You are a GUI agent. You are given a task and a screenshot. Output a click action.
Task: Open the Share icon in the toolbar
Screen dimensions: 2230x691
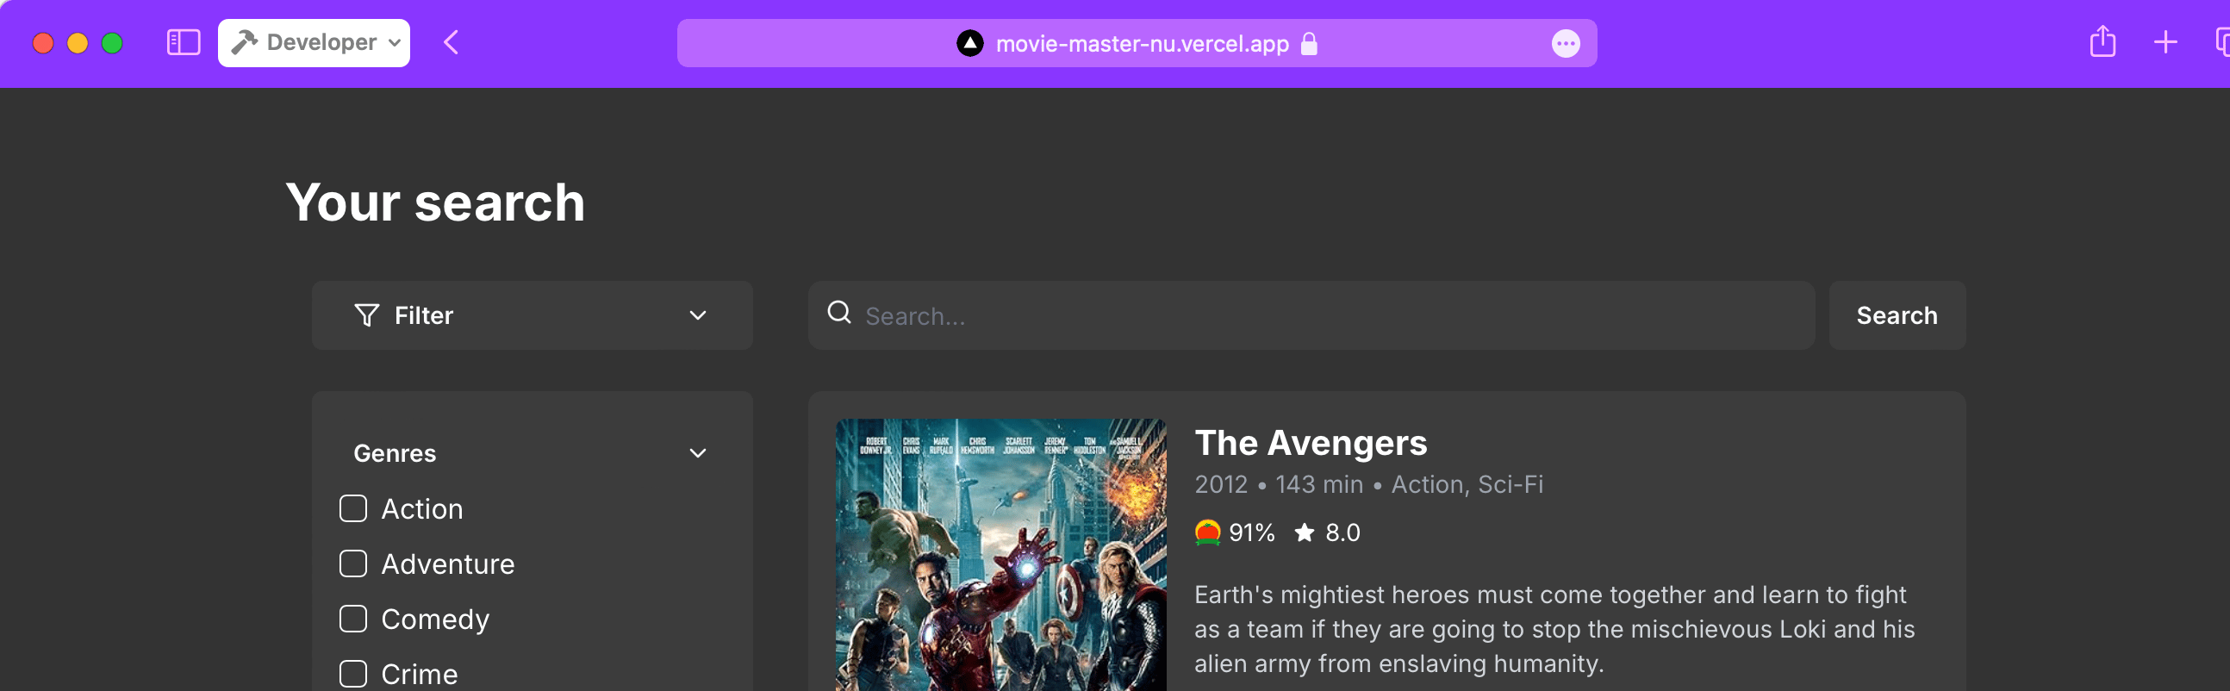2102,41
